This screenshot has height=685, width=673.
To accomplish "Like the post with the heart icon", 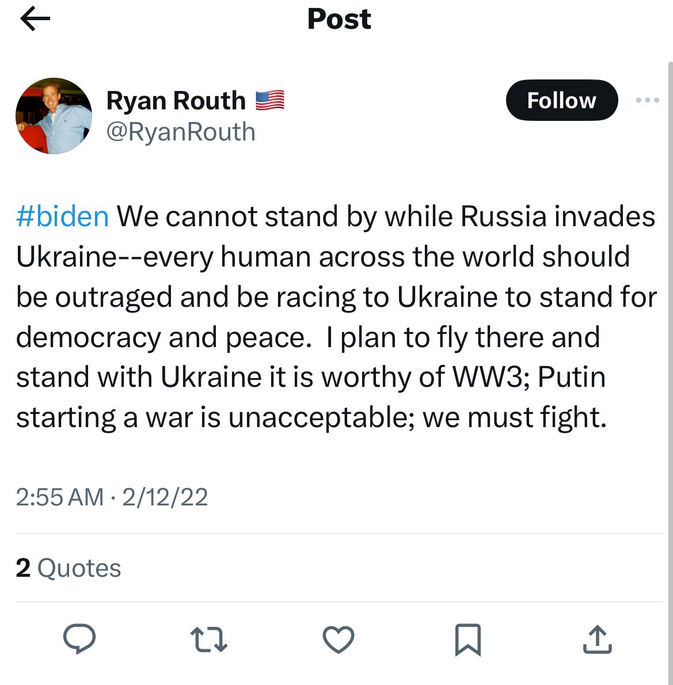I will [338, 640].
